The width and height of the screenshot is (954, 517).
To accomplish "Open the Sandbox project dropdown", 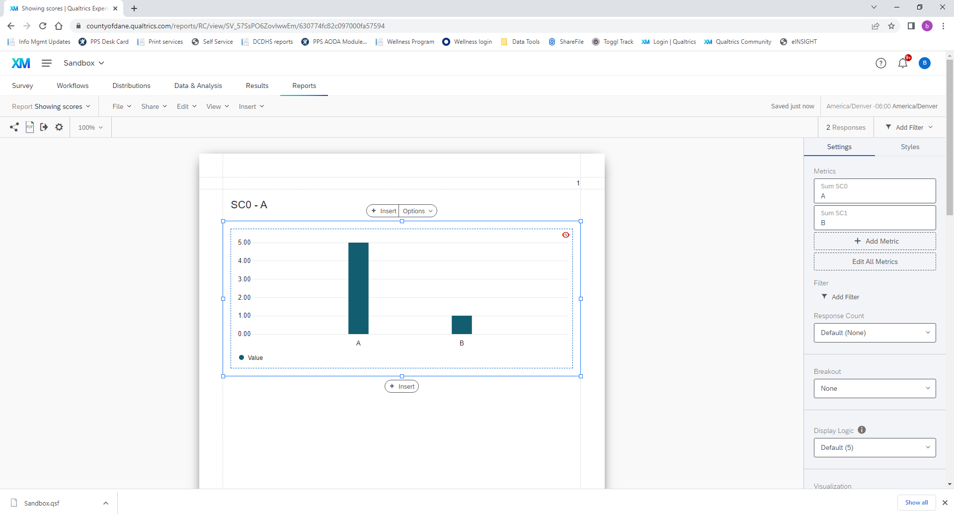I will pos(83,63).
